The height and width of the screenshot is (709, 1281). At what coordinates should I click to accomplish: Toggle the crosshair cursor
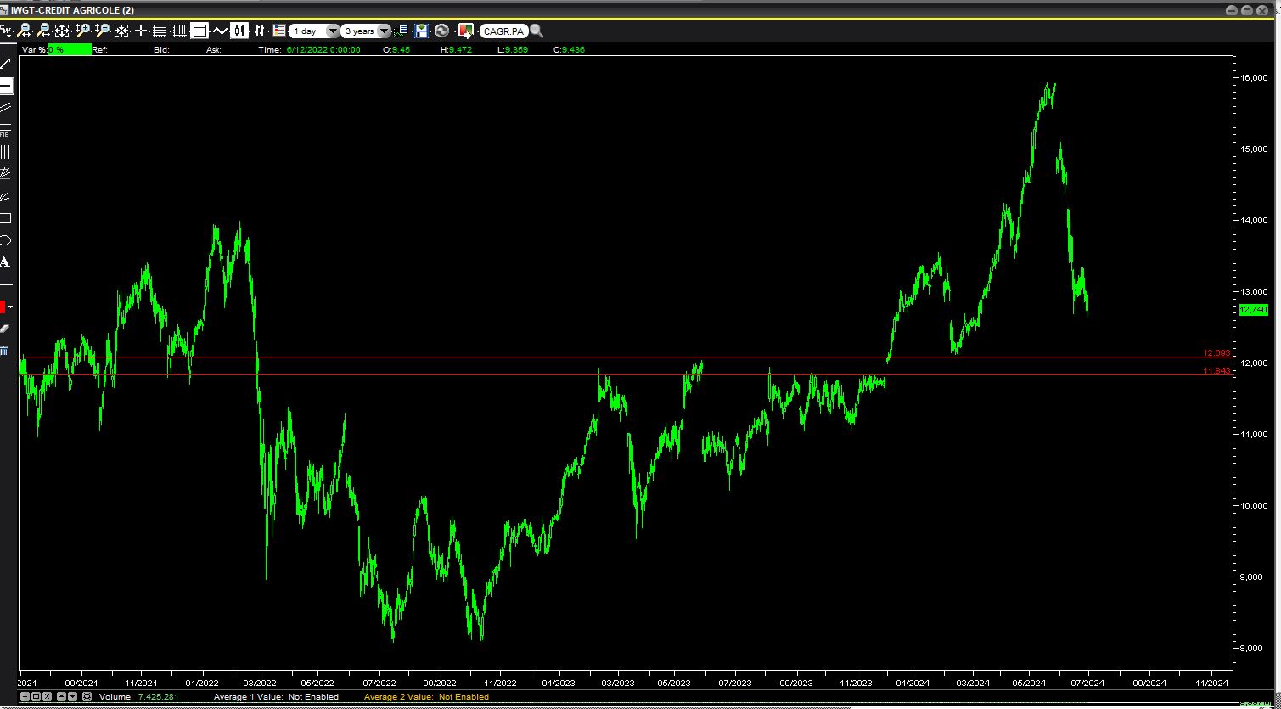(141, 31)
